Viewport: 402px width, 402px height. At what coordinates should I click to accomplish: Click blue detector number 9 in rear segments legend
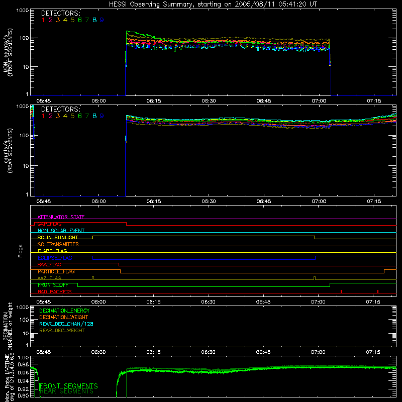(x=102, y=116)
